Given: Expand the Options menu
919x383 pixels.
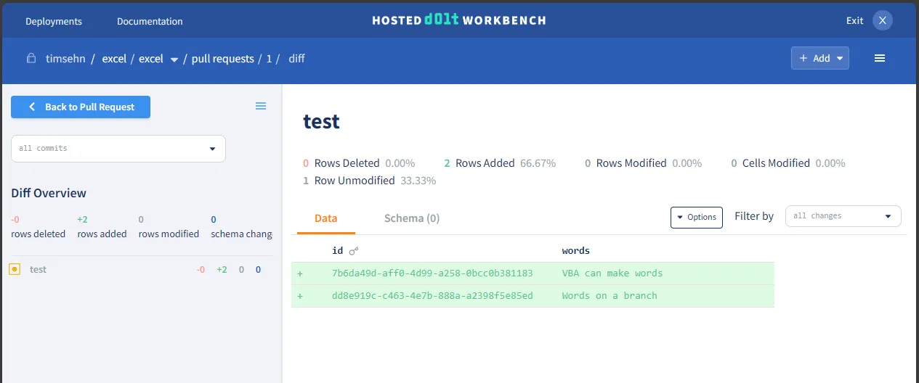Looking at the screenshot, I should [x=696, y=217].
